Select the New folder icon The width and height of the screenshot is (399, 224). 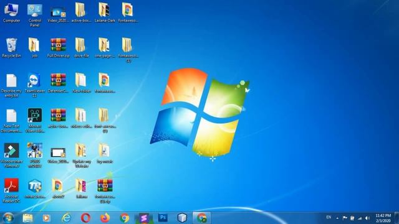pos(81,83)
